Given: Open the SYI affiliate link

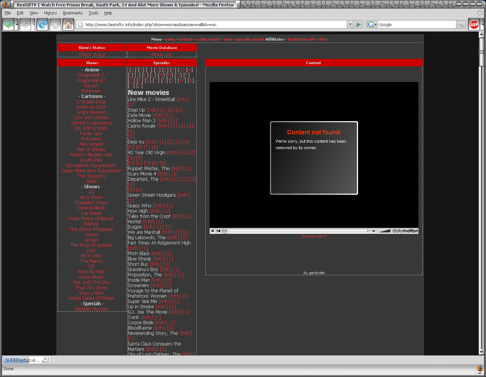Looking at the screenshot, I should click(x=322, y=39).
